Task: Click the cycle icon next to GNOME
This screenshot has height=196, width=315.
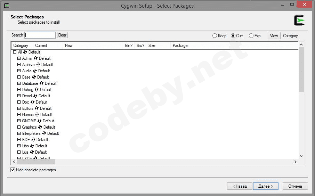Action: click(x=39, y=121)
